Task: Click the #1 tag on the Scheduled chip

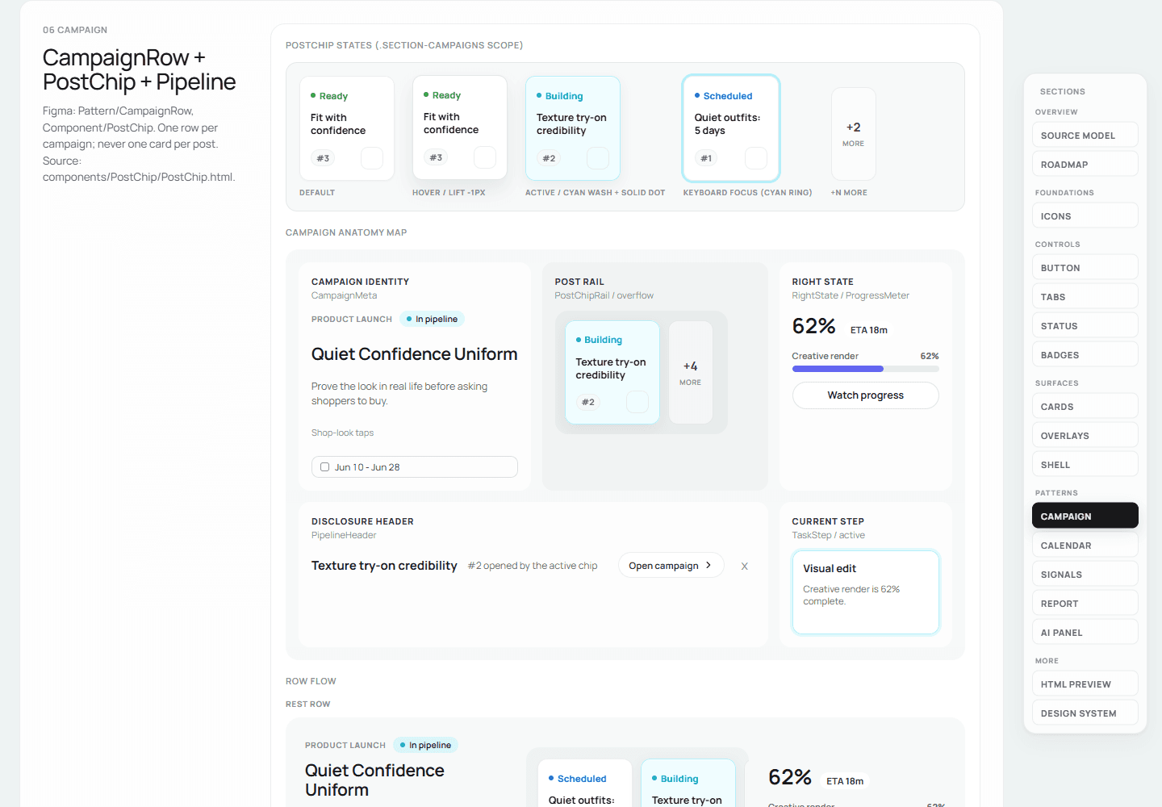Action: (x=706, y=158)
